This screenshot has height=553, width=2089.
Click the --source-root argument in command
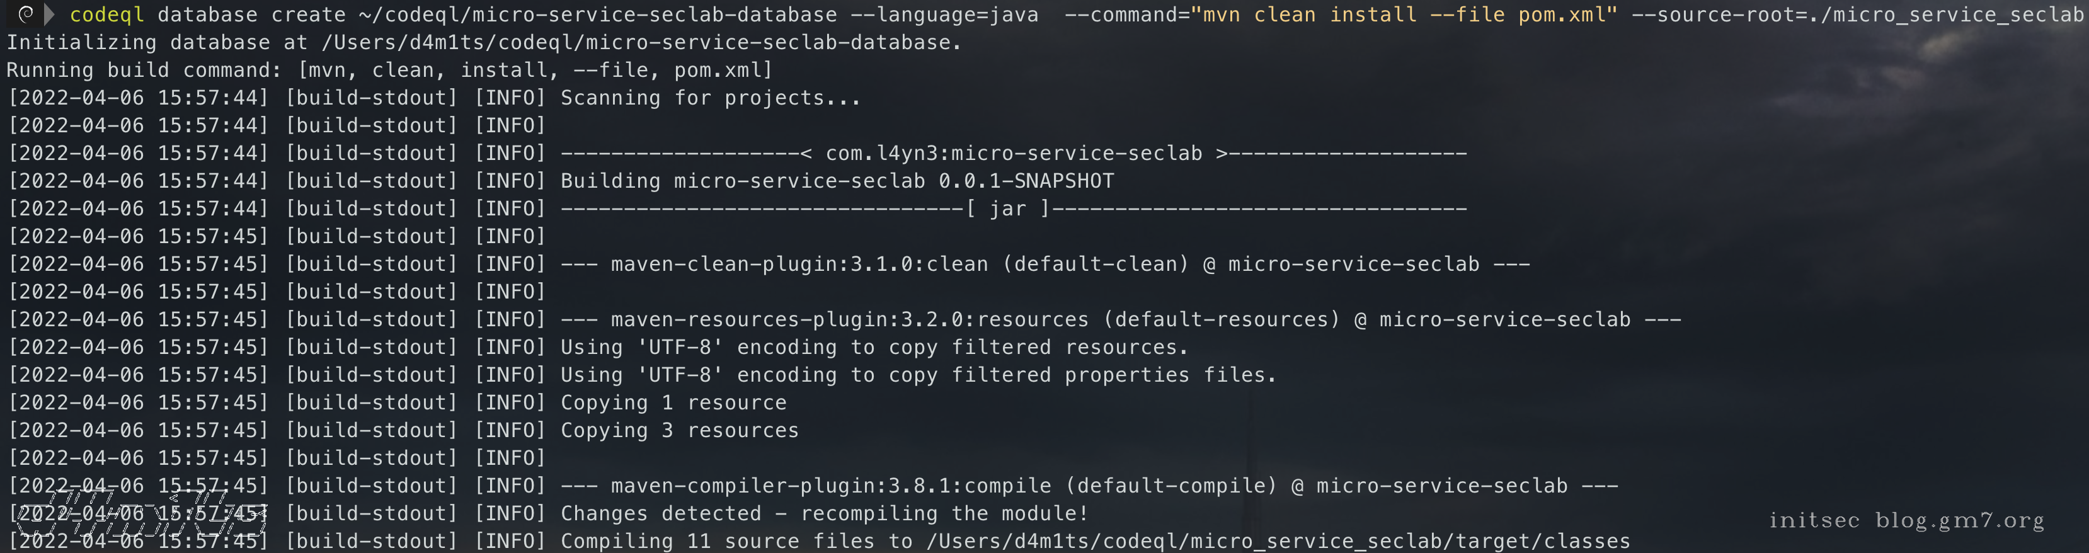[1857, 14]
